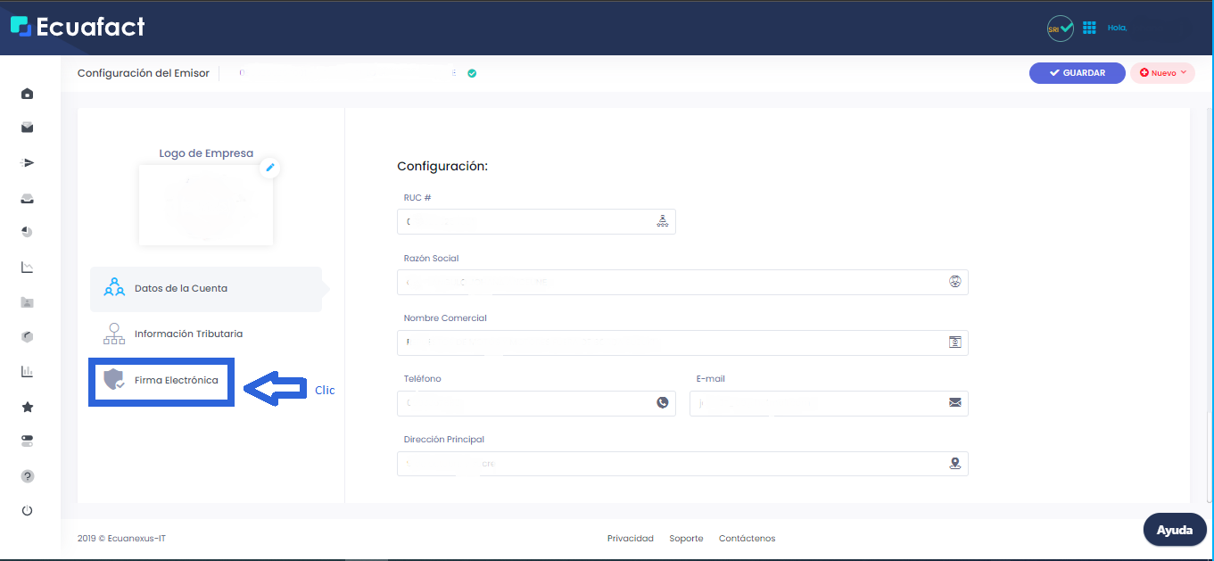Open the question mark help icon
The width and height of the screenshot is (1214, 561).
[x=28, y=476]
